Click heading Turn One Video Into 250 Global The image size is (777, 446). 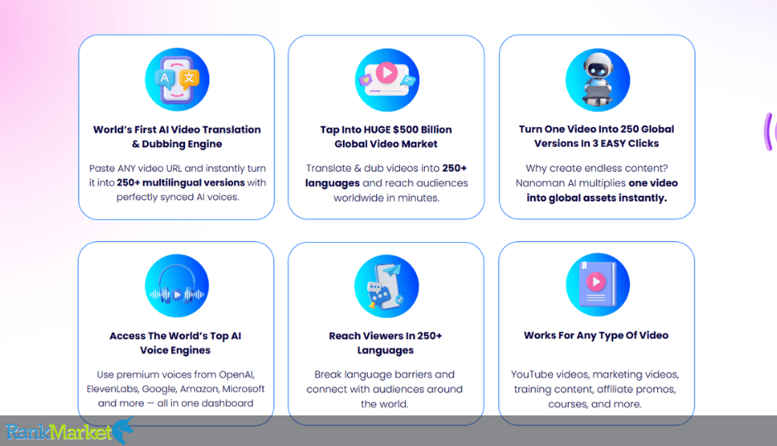597,136
